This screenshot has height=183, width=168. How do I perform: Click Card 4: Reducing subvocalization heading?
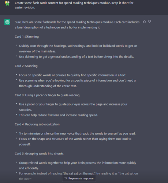37,124
